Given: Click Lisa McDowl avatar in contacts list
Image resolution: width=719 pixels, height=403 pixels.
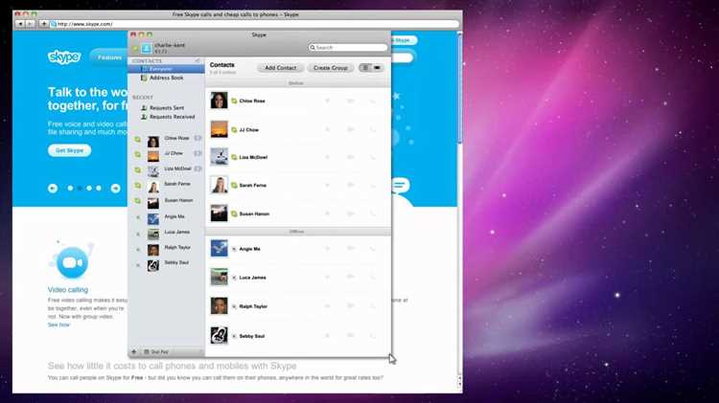Looking at the screenshot, I should (x=220, y=157).
